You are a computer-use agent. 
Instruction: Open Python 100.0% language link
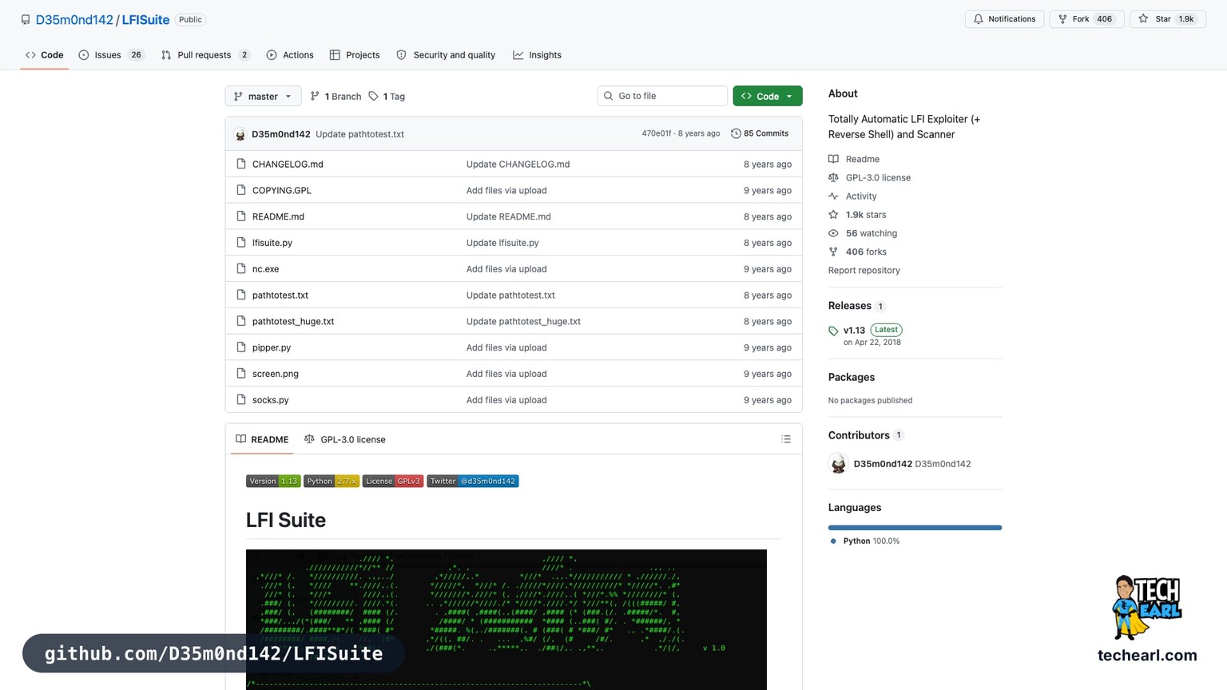point(865,541)
